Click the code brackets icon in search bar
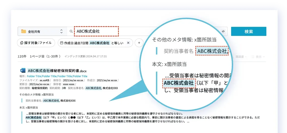This screenshot has height=133, width=287. click(x=223, y=31)
